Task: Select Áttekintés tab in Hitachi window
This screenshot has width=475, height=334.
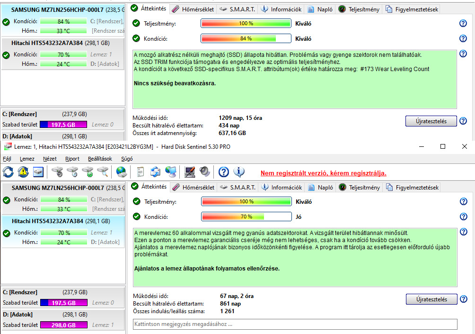Action: tap(149, 187)
